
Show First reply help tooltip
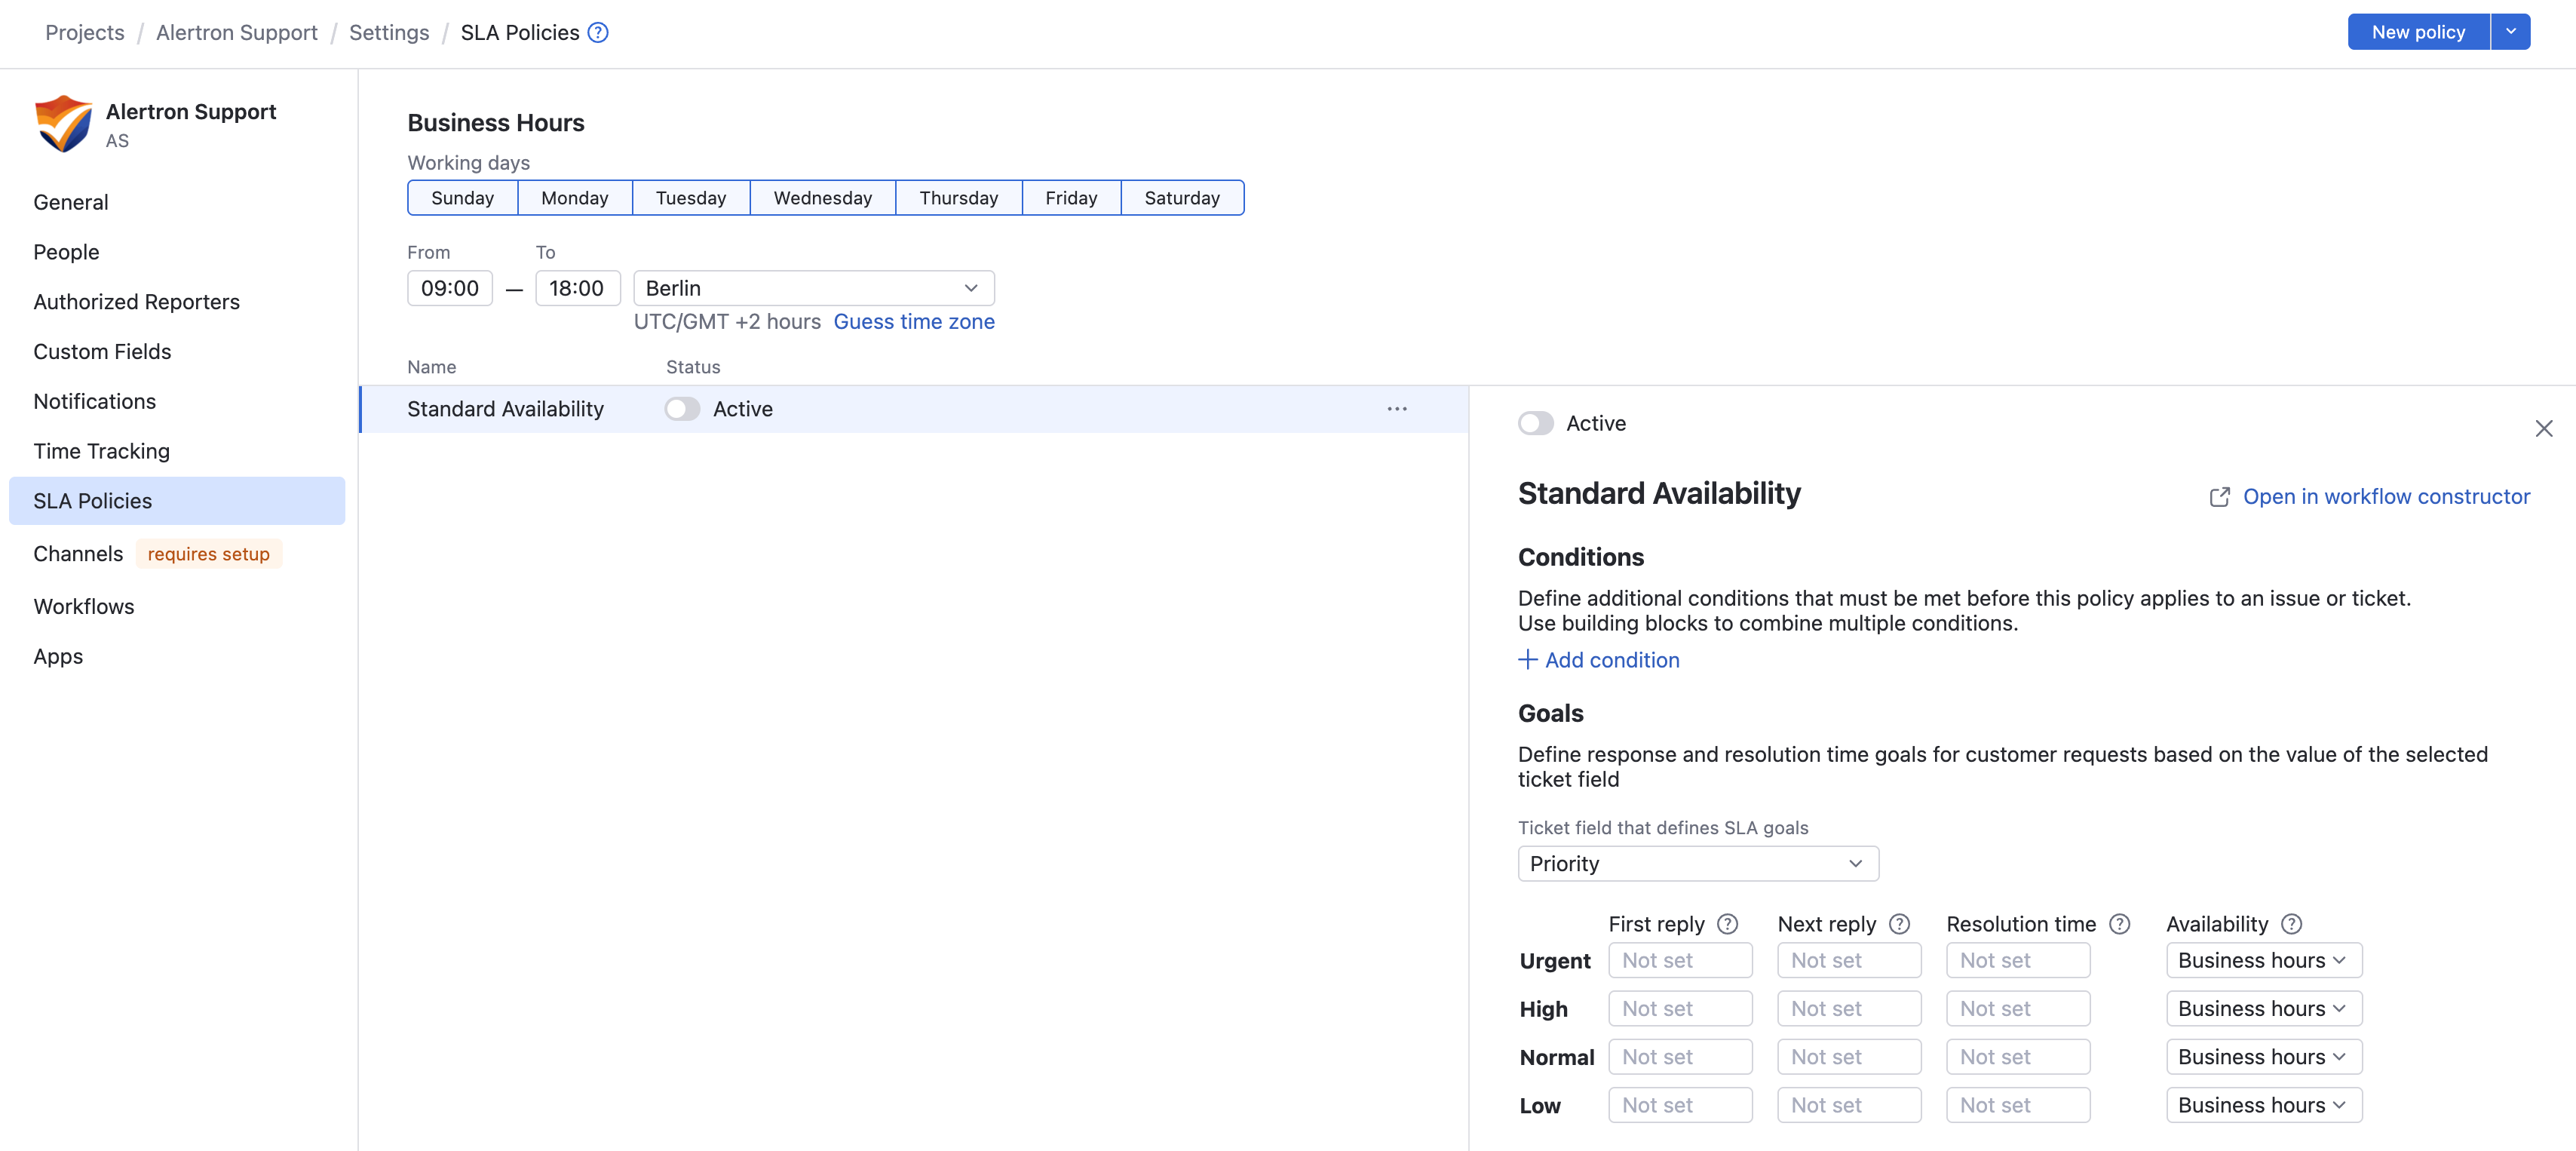1727,924
